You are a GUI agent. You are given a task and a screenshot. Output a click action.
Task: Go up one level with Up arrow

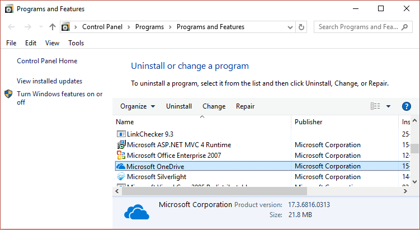click(53, 27)
